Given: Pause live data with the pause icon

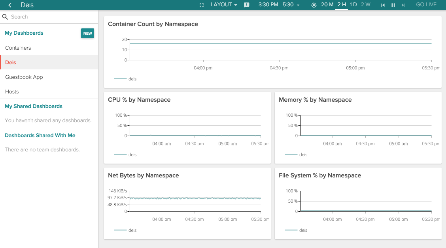Looking at the screenshot, I should [393, 5].
